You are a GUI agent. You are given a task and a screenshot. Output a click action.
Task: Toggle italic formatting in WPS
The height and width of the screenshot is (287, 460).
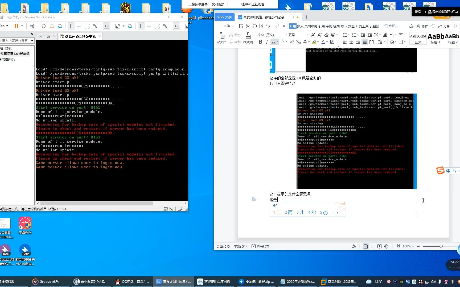coord(267,42)
